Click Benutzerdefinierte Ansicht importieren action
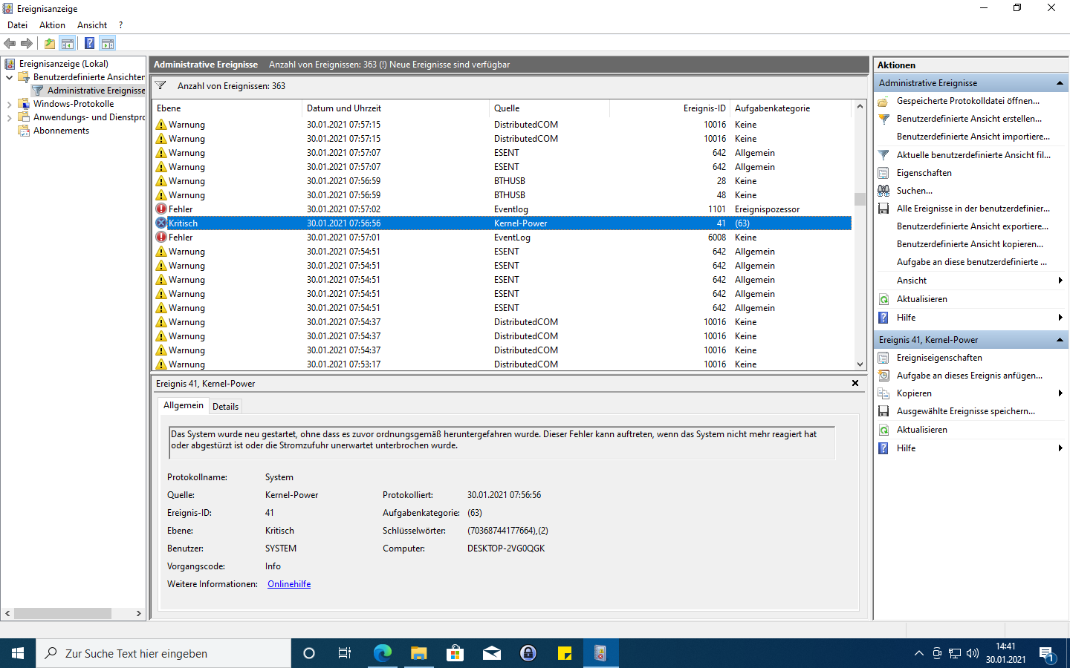Viewport: 1070px width, 668px height. pyautogui.click(x=973, y=137)
